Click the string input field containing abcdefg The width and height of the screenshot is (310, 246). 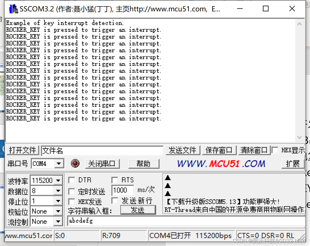point(186,221)
